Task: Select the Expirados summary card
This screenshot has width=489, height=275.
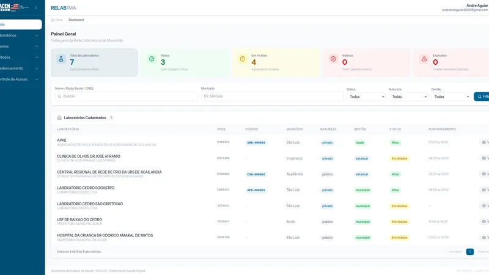Action: point(452,62)
